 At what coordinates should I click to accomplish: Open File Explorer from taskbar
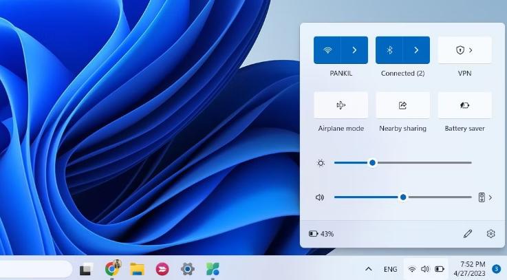click(137, 269)
